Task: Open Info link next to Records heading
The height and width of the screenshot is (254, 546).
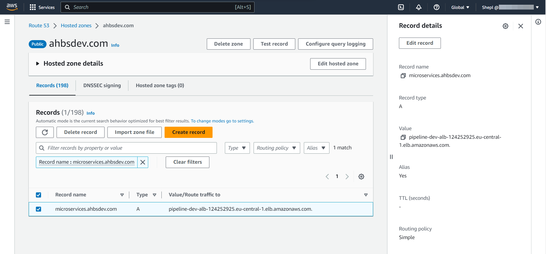Action: (x=90, y=113)
